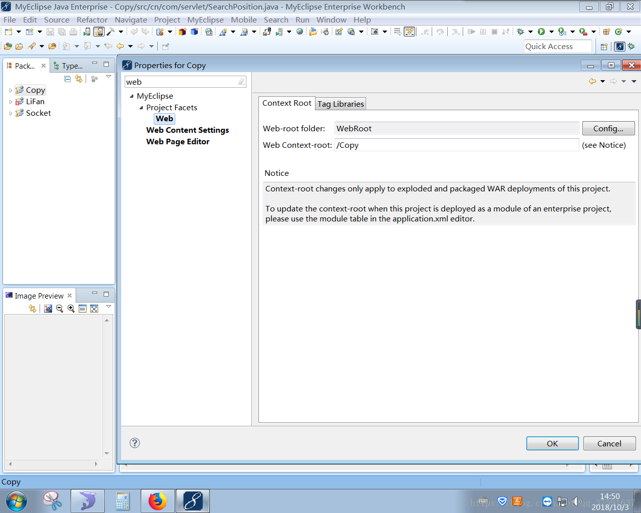
Task: Open the Run button dropdown arrow
Action: (551, 32)
